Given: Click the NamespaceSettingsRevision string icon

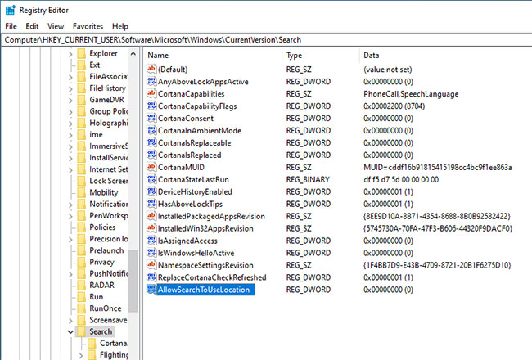Looking at the screenshot, I should tap(151, 264).
